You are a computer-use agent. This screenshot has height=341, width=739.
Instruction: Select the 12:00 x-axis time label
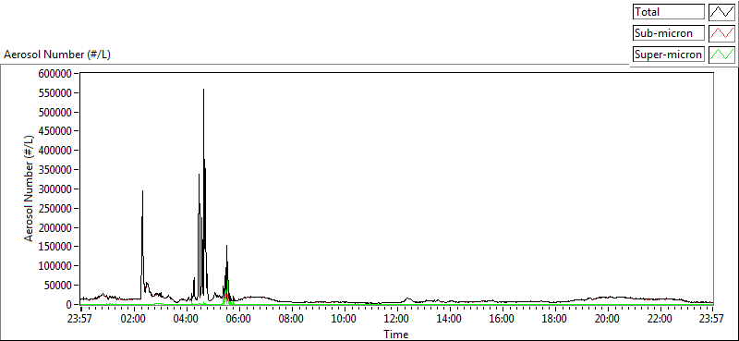click(396, 319)
